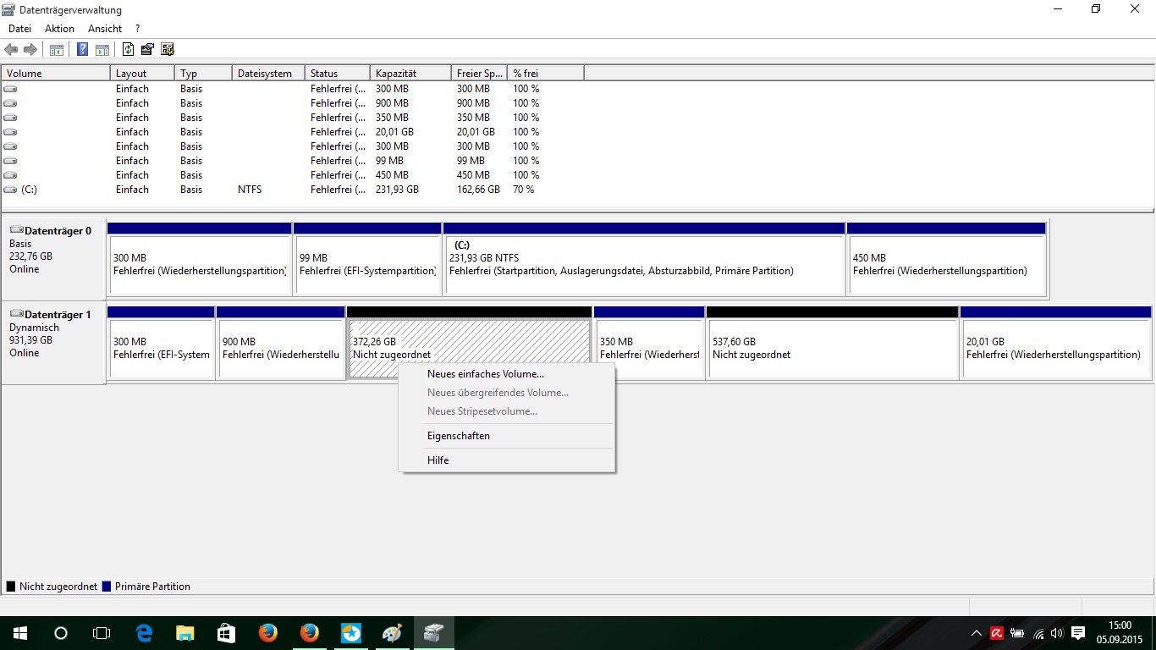Screen dimensions: 1156x650
Task: Sort by the Freier Sp... column header
Action: [x=479, y=74]
